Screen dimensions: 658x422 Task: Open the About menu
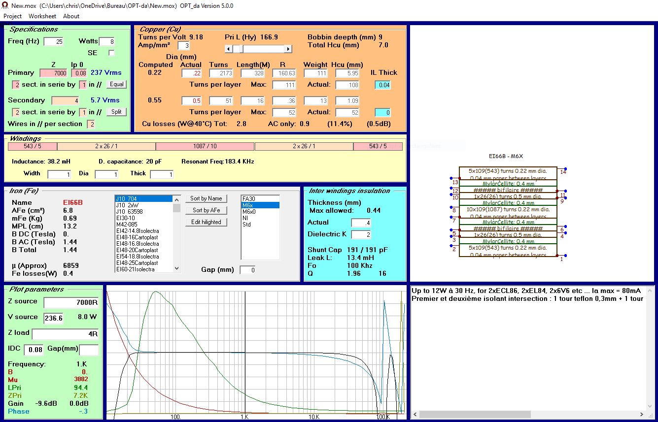pos(71,16)
